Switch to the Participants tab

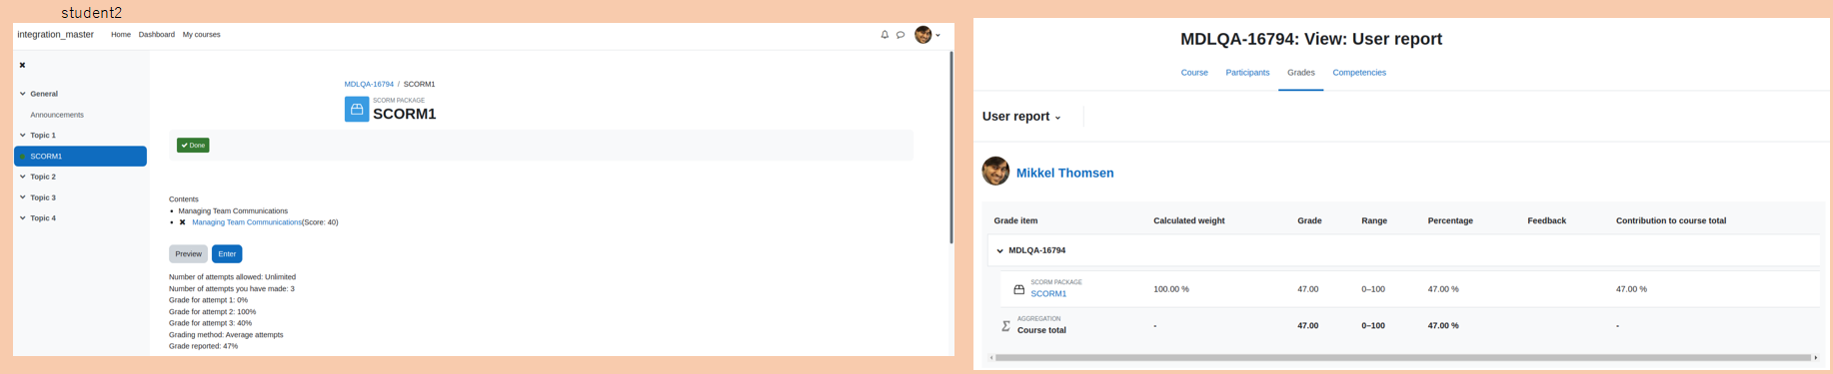[x=1247, y=73]
